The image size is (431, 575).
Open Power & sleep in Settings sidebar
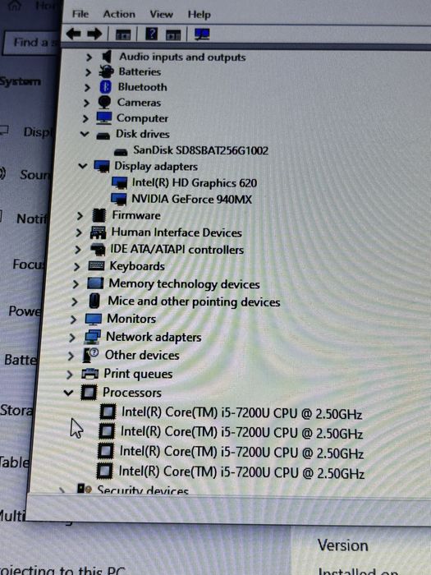(x=25, y=311)
